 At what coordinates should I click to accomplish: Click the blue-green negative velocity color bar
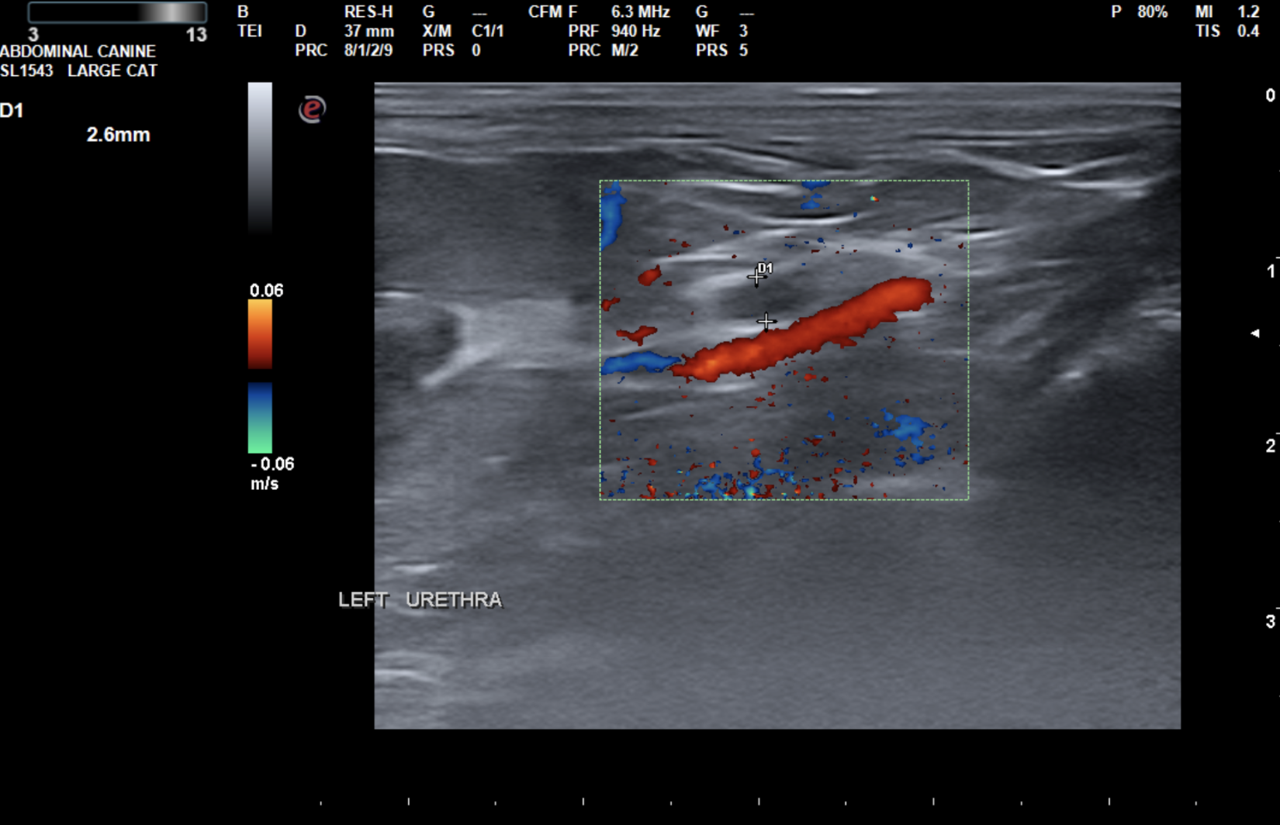(x=260, y=417)
